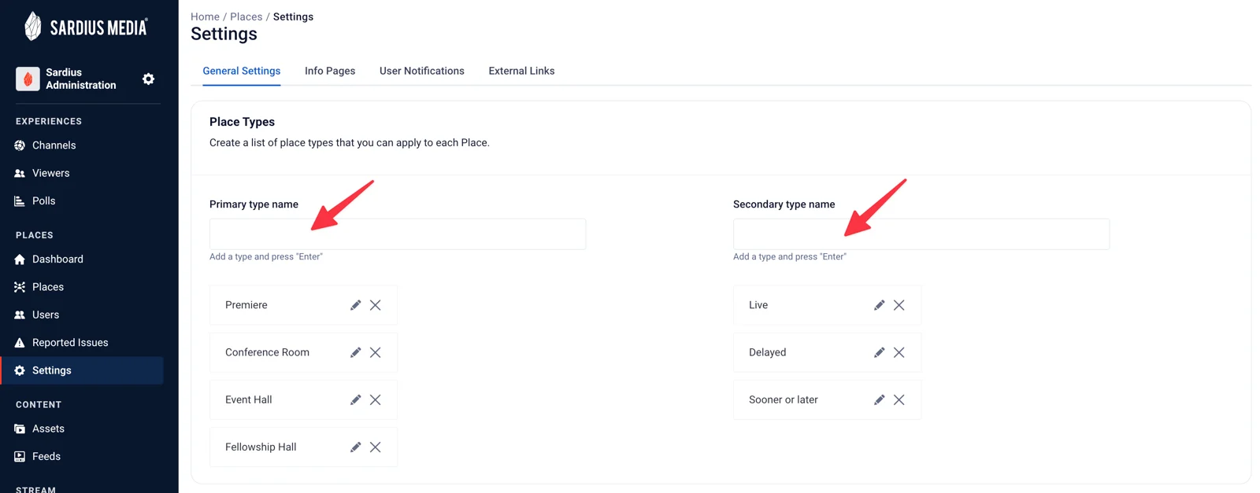Click the Live type label
The width and height of the screenshot is (1260, 493).
pyautogui.click(x=758, y=305)
